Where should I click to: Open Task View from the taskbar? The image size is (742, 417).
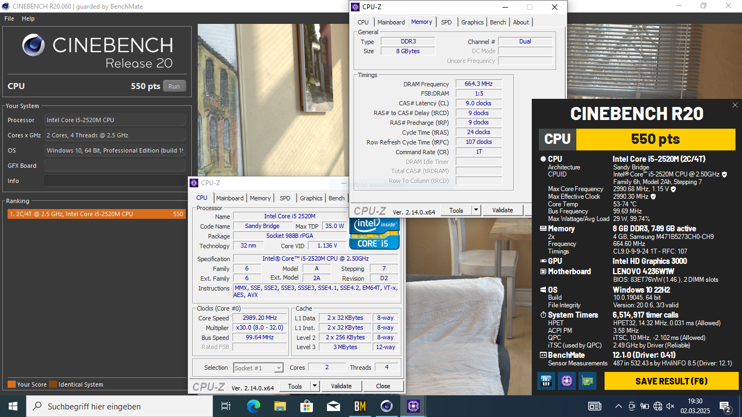pos(226,406)
